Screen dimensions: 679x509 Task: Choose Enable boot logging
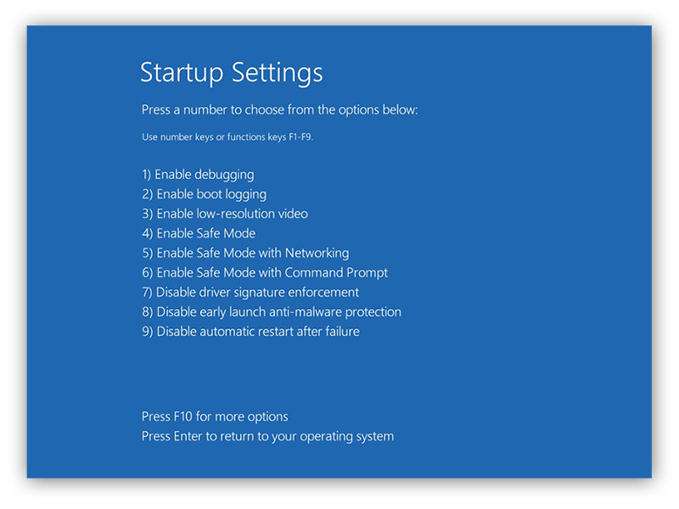[204, 193]
